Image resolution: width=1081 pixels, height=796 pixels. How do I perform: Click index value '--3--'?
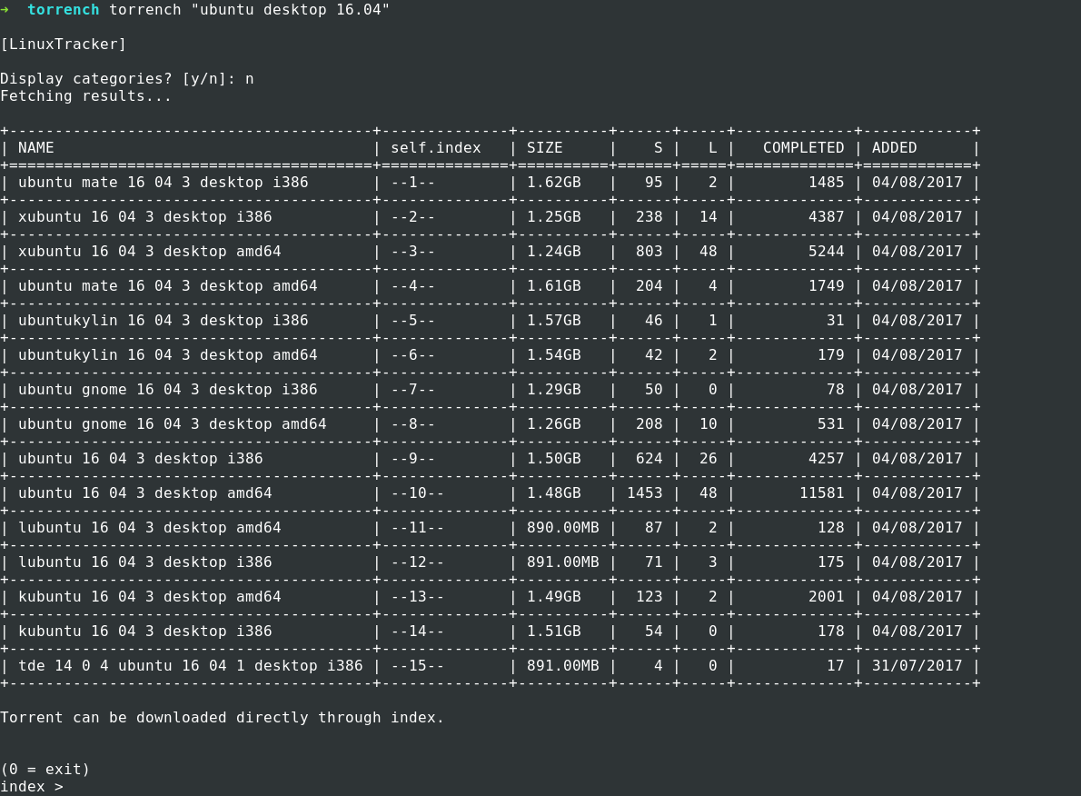point(413,252)
